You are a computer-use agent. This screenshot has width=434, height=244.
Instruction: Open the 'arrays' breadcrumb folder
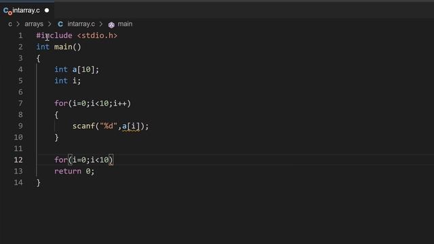tap(34, 24)
